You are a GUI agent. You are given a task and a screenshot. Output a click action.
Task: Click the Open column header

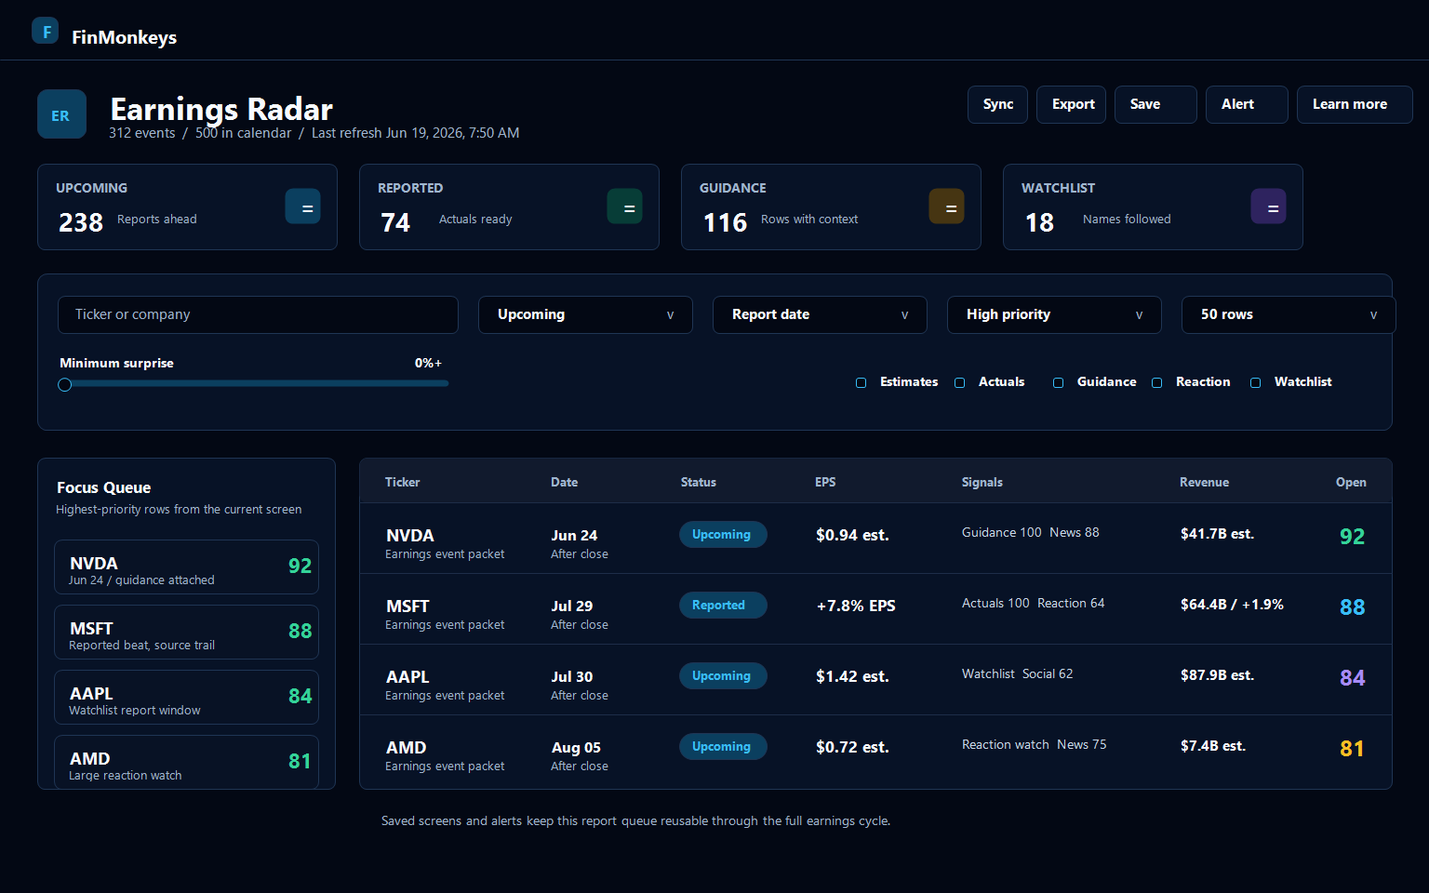[1351, 482]
